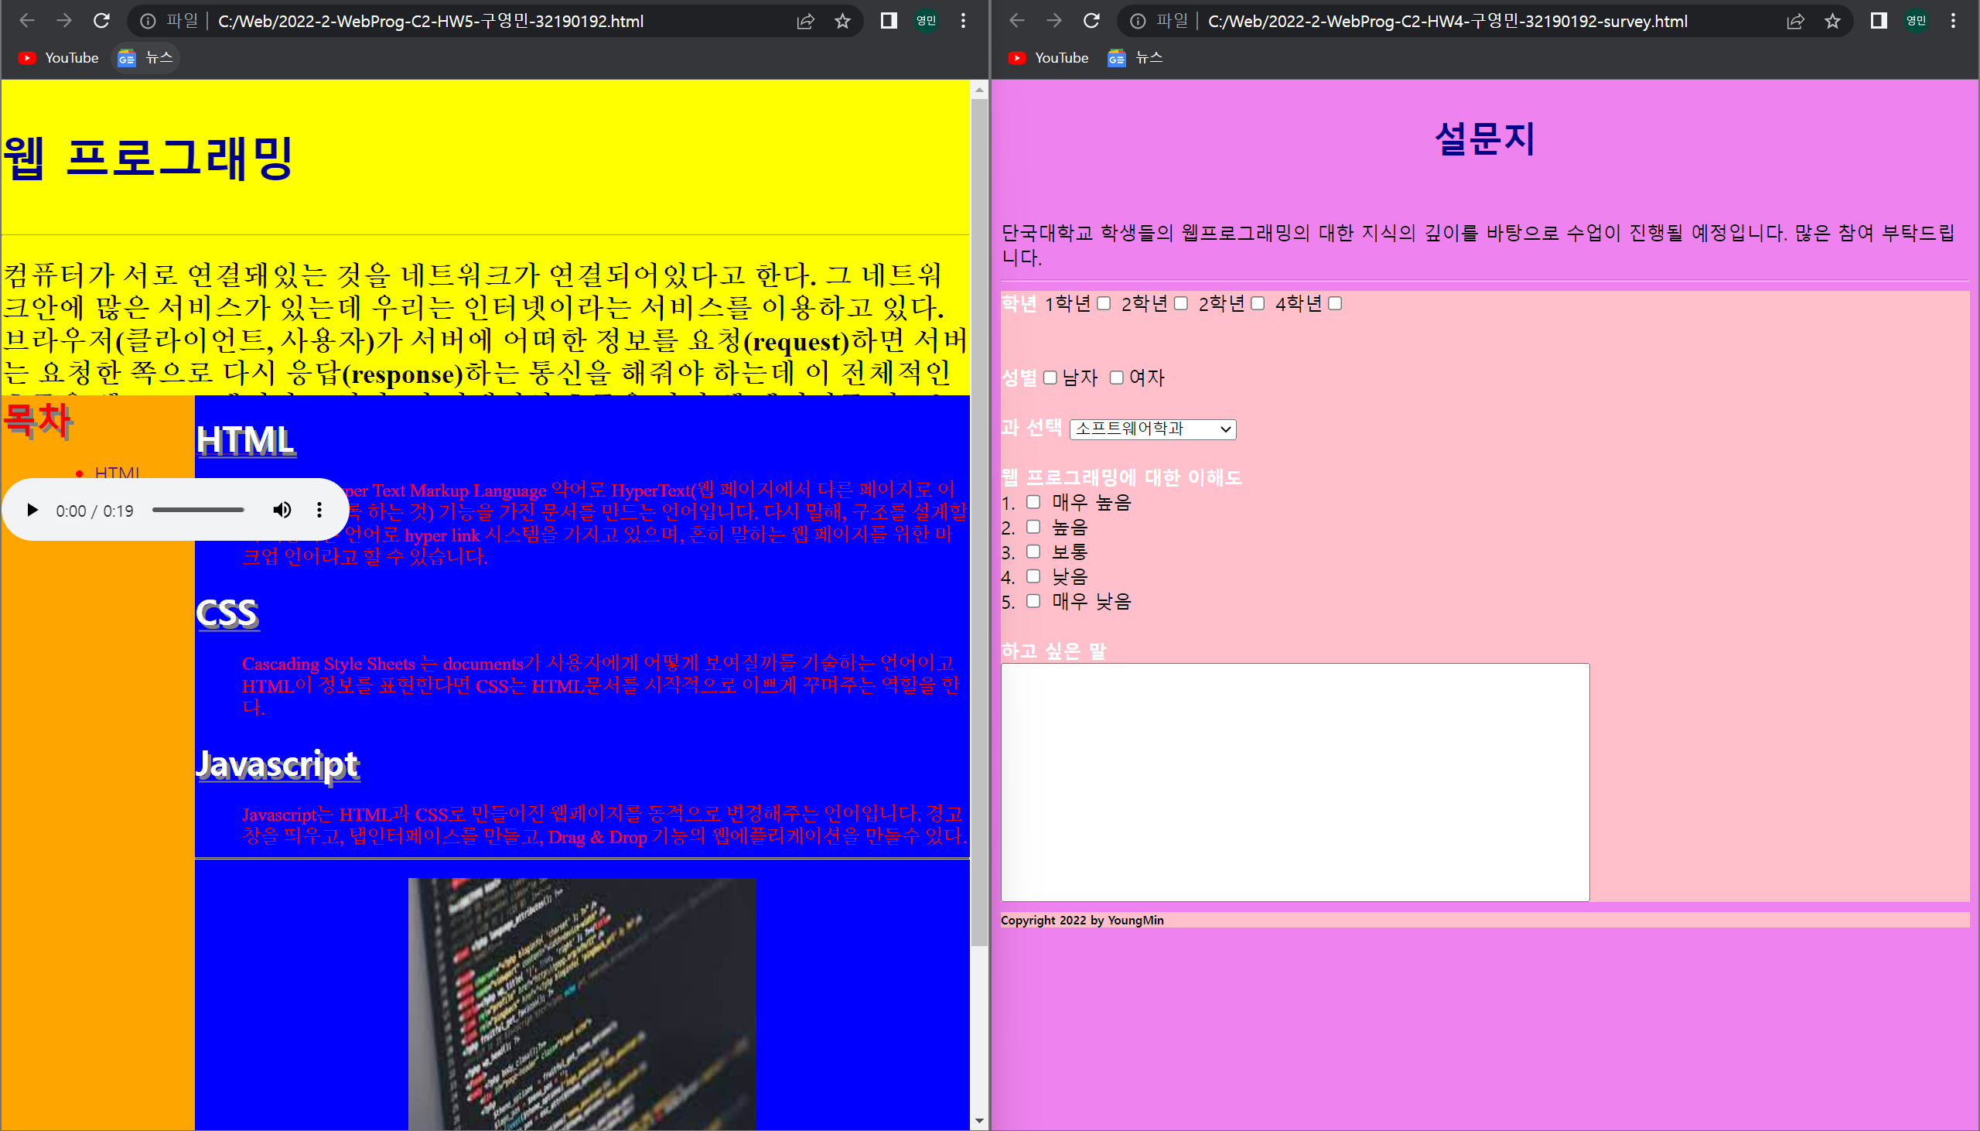Check the 낮음 option in item 4
The height and width of the screenshot is (1131, 1980).
point(1033,576)
